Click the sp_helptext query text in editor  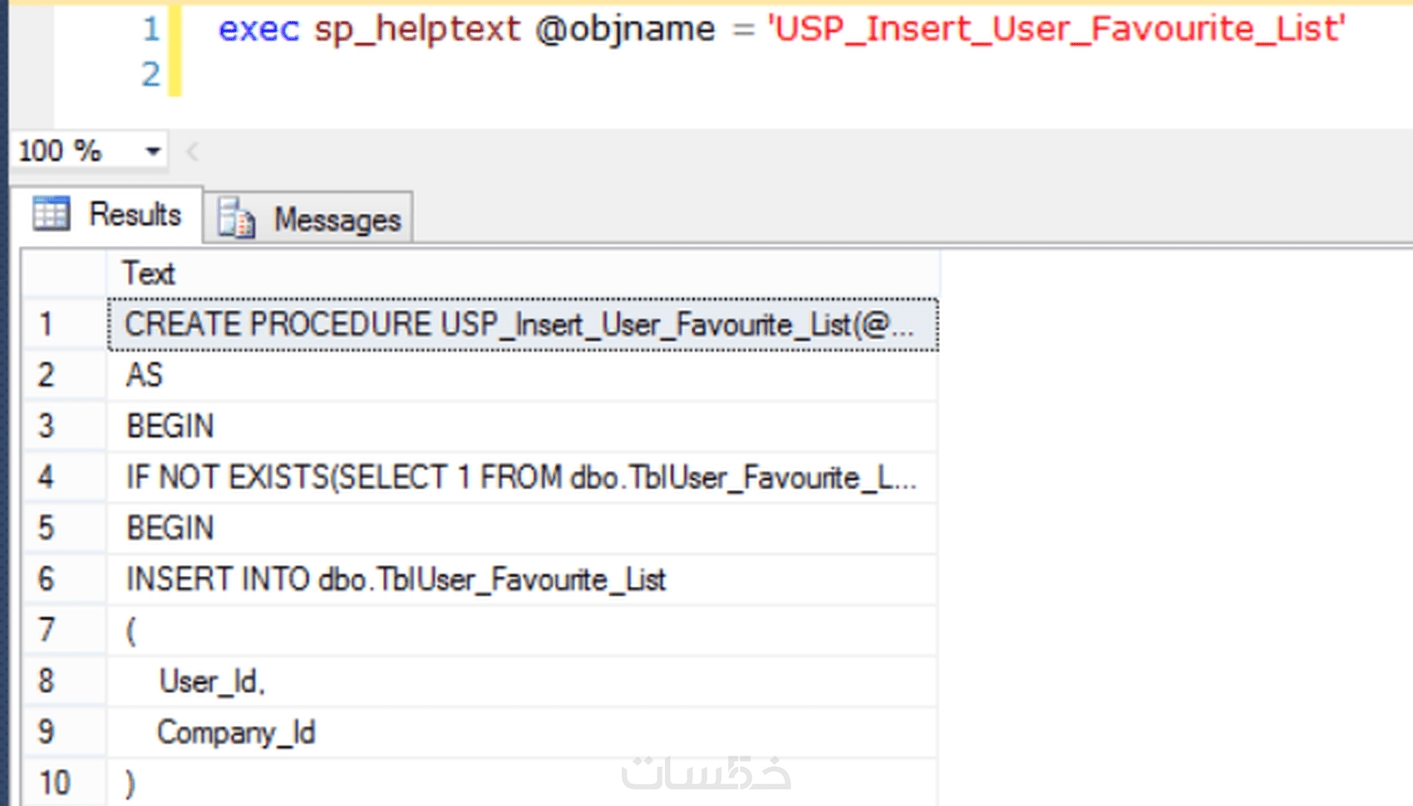click(x=416, y=29)
